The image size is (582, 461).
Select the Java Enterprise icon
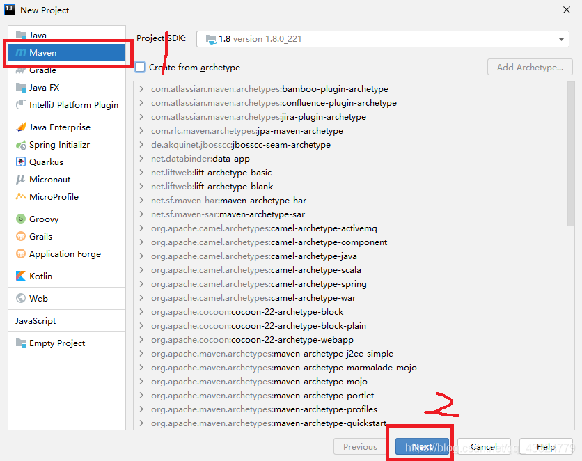pyautogui.click(x=21, y=127)
